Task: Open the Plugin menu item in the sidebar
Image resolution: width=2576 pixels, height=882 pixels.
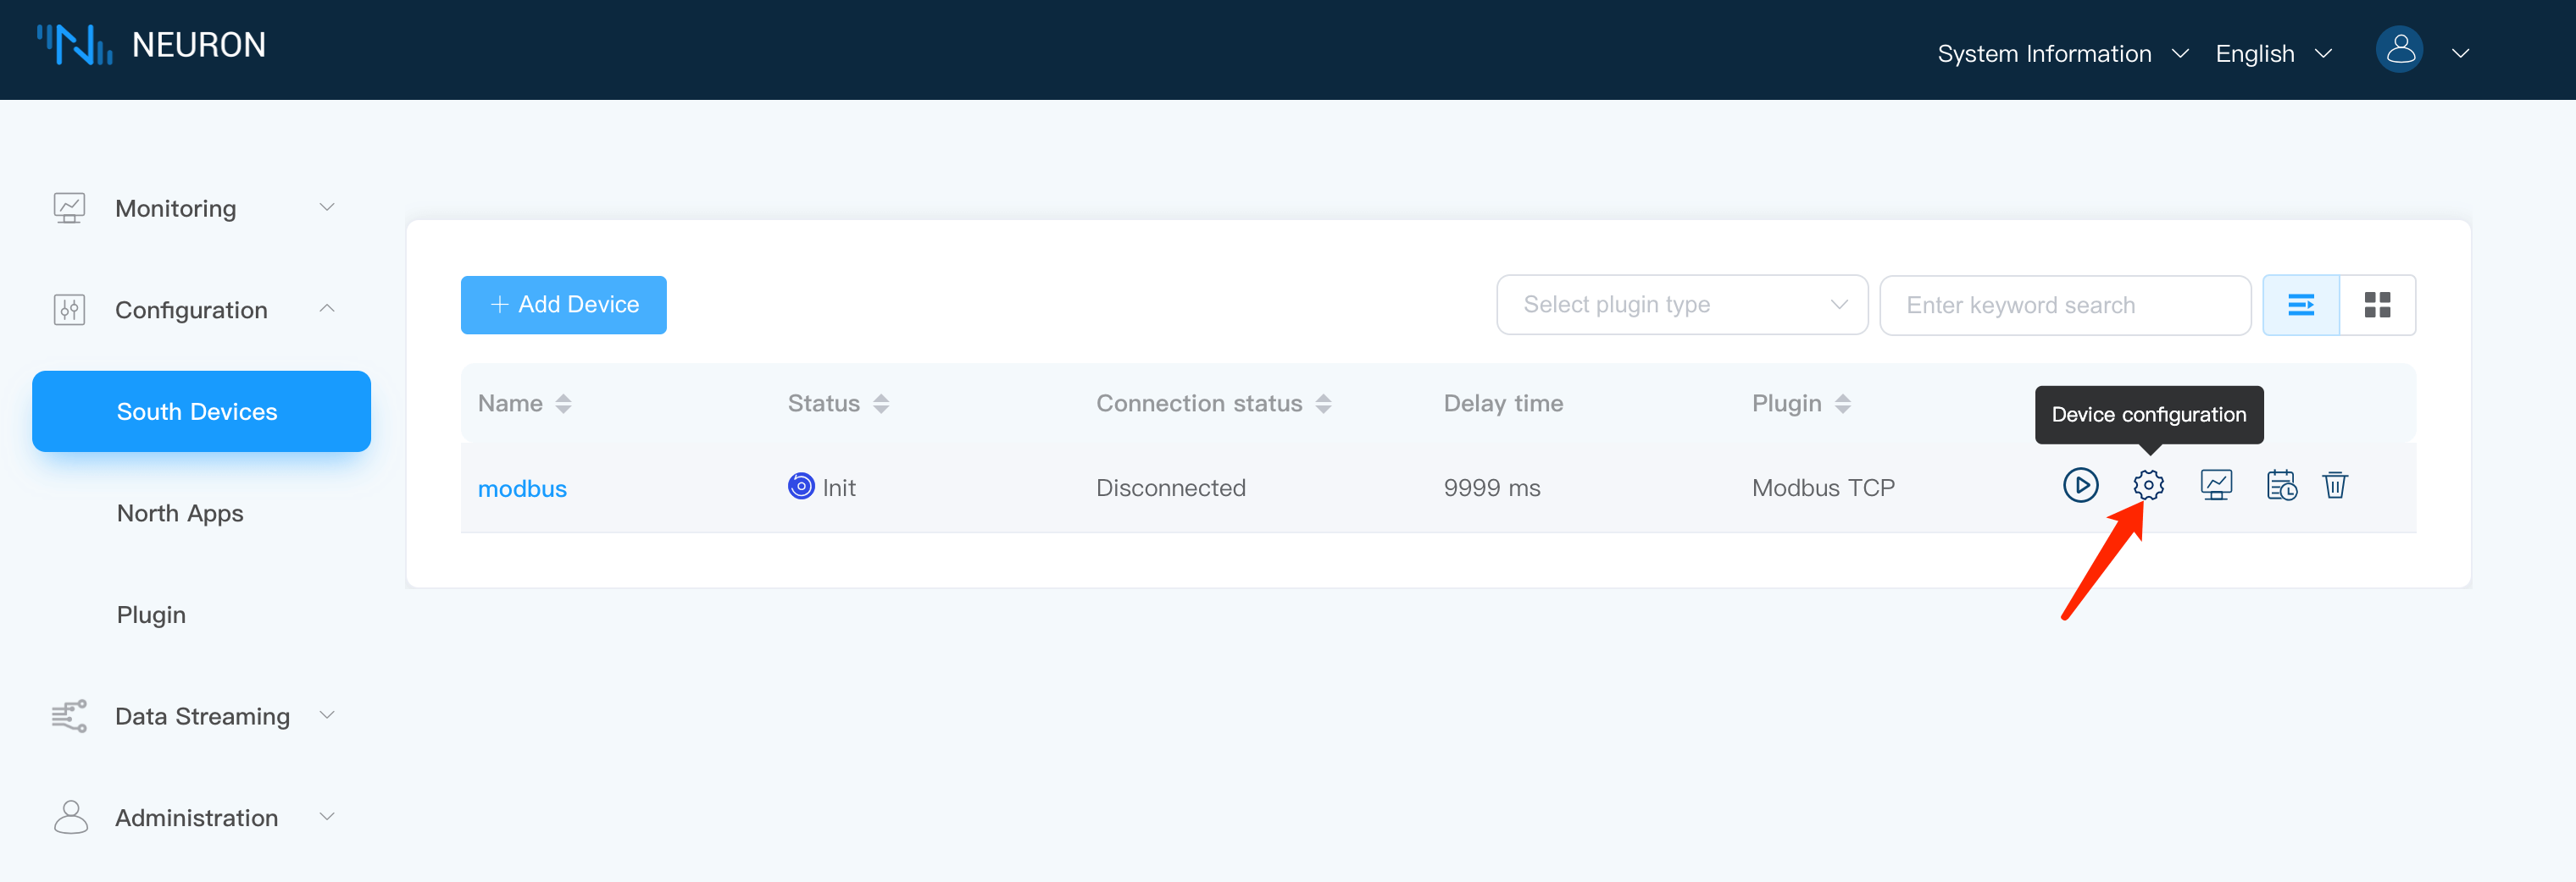Action: click(x=151, y=615)
